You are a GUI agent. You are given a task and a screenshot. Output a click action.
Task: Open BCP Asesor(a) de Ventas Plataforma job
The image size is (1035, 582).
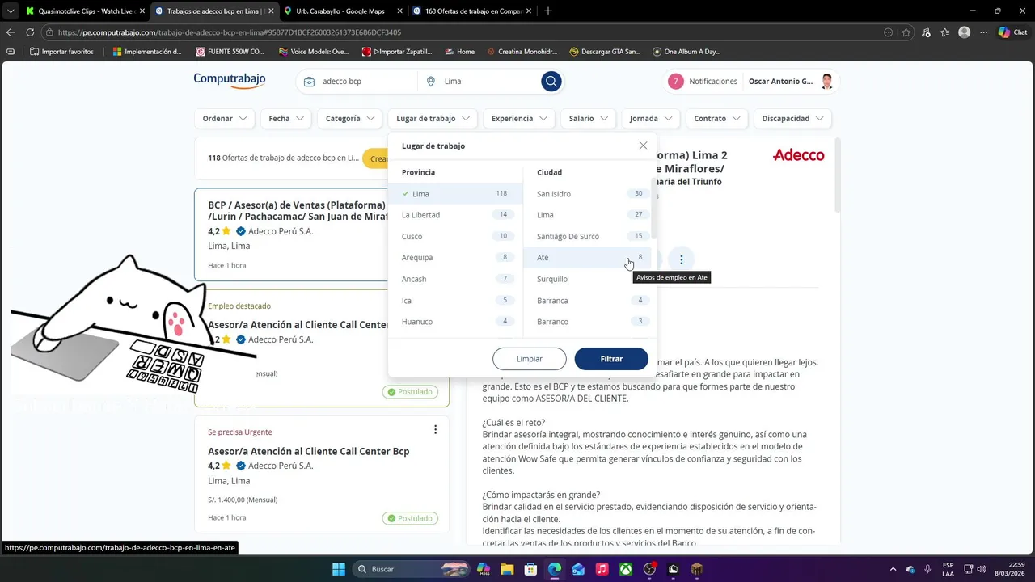tap(298, 210)
